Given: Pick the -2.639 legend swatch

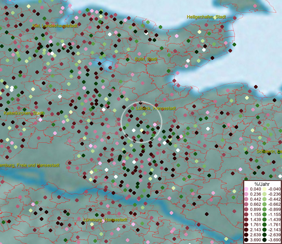Looking at the screenshot, I should click(x=265, y=235).
